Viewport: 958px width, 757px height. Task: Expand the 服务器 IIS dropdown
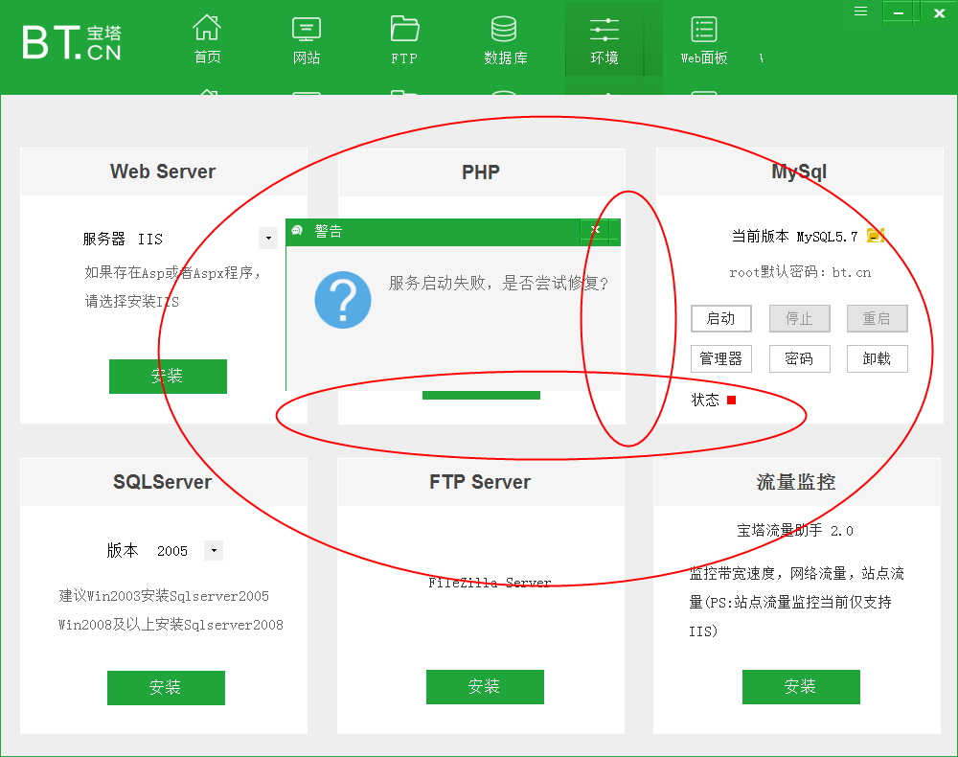coord(268,238)
